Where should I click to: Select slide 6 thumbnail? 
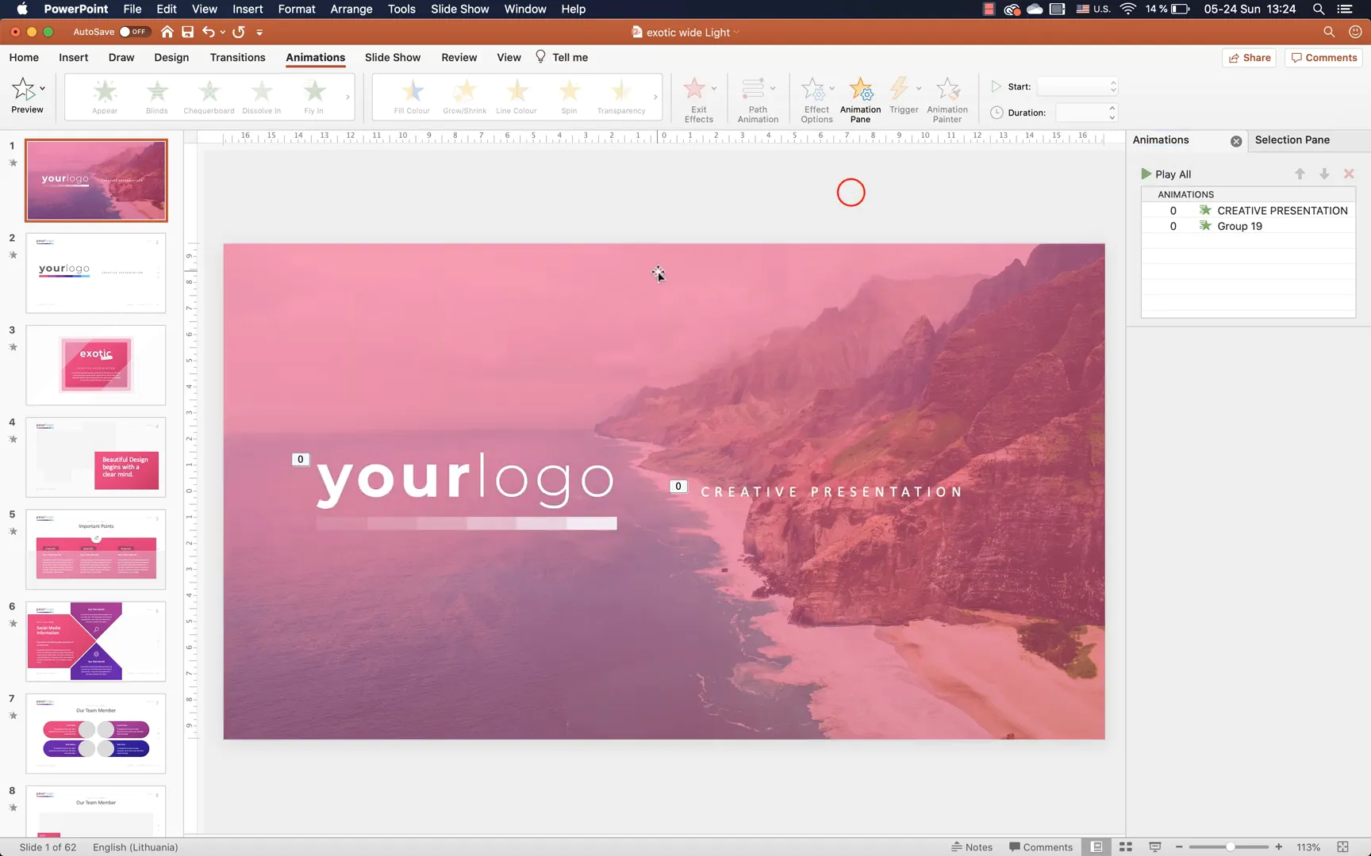click(x=96, y=641)
